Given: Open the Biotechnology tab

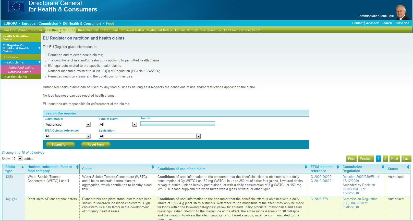Looking at the screenshot, I should click(88, 30).
